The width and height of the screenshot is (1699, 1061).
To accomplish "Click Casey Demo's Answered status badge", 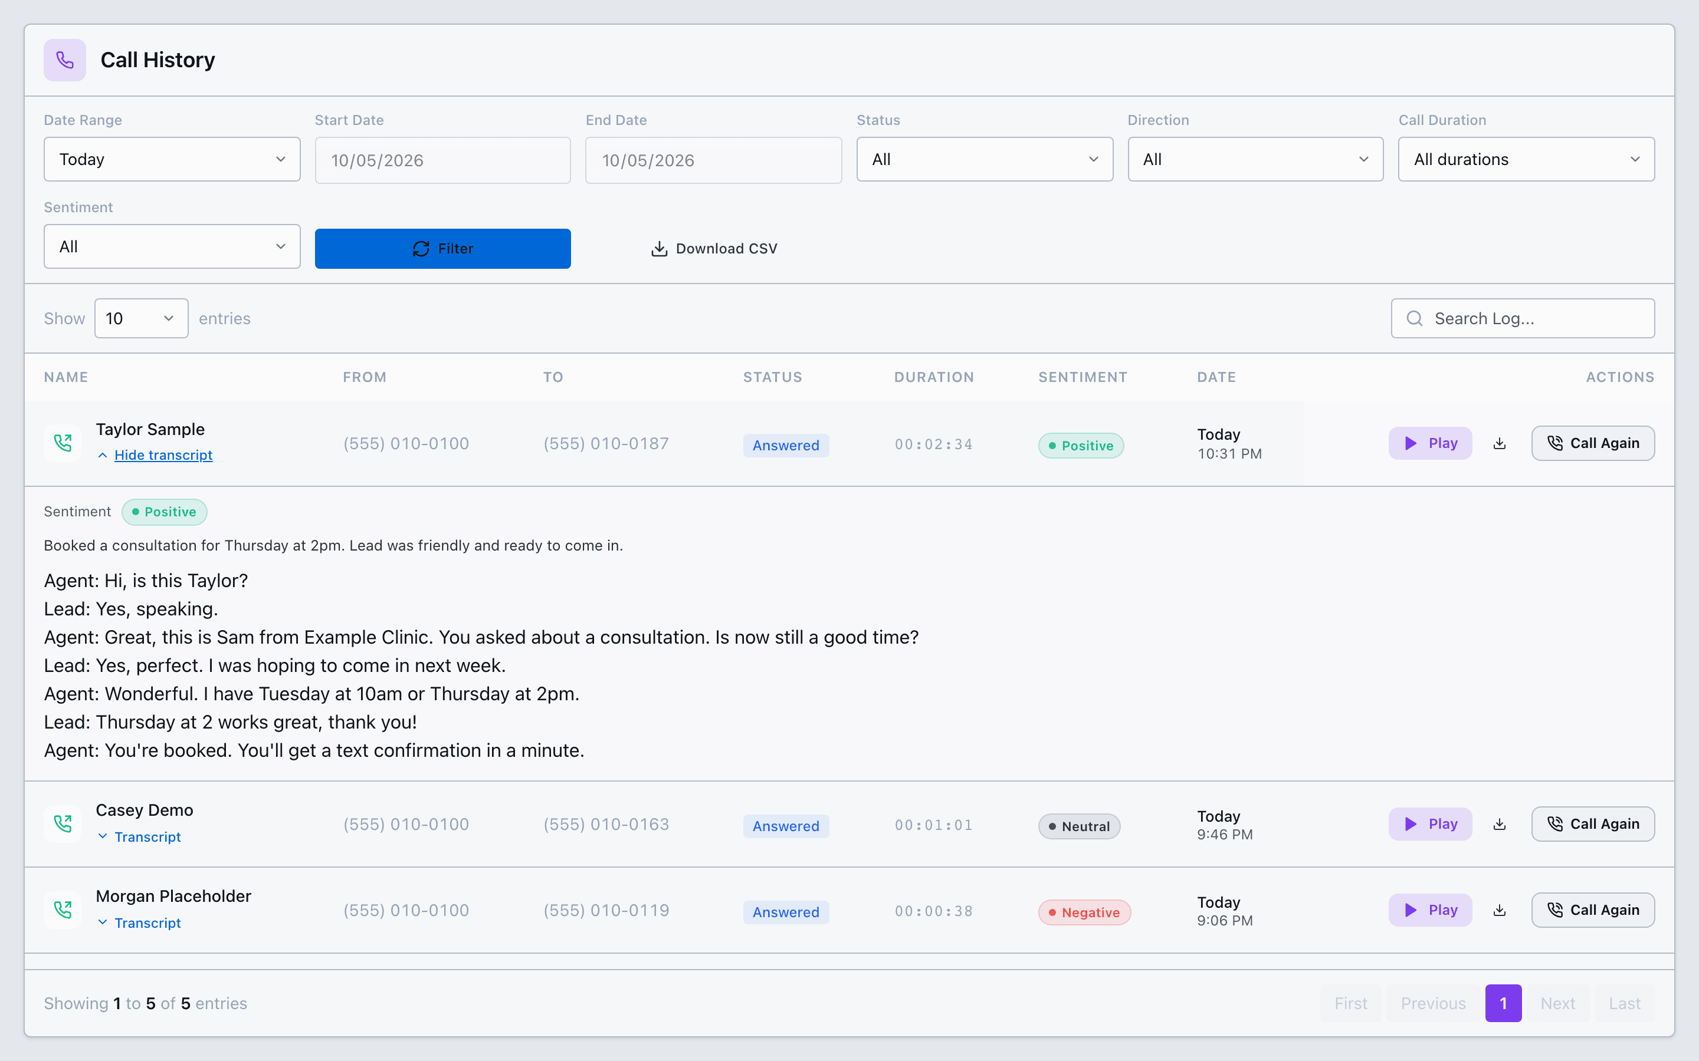I will pos(786,826).
